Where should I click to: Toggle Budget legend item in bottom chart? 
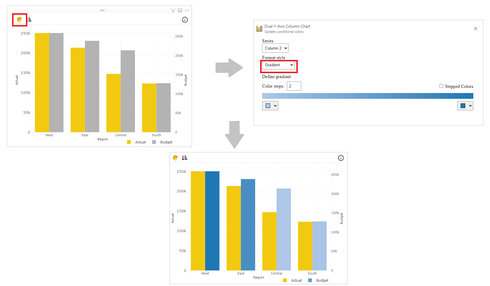(x=318, y=280)
